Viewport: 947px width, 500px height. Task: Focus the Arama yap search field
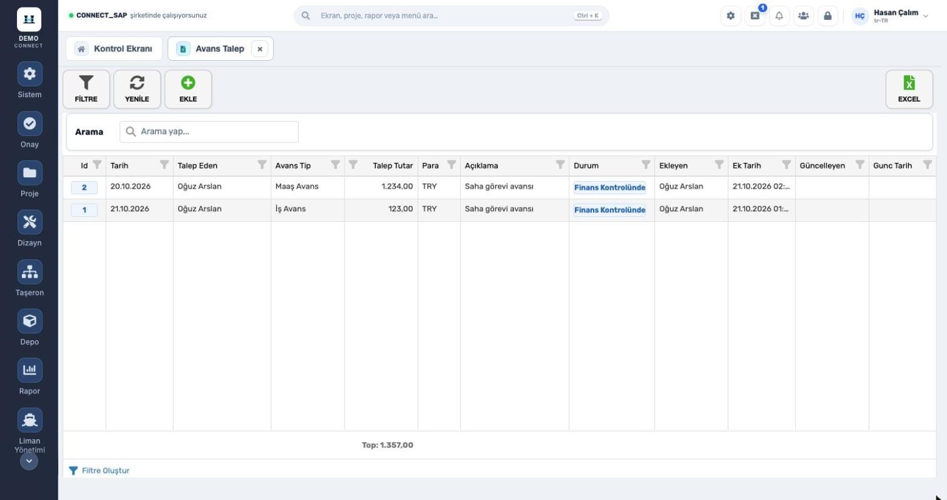tap(209, 132)
